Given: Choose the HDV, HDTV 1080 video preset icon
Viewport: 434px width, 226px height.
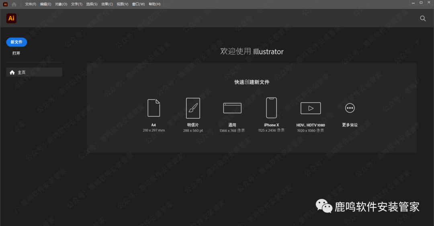Looking at the screenshot, I should click(x=311, y=108).
